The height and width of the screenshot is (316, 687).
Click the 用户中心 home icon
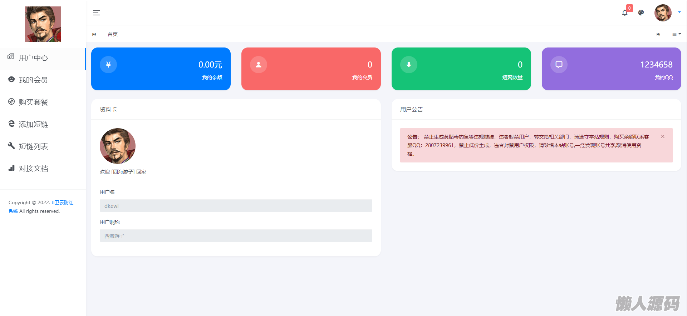pyautogui.click(x=11, y=56)
